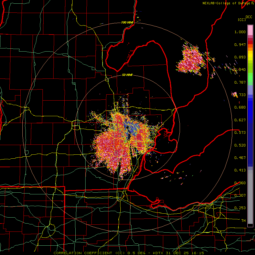Click the yellow segment of the color bar
This screenshot has height=255, width=255.
[250, 56]
